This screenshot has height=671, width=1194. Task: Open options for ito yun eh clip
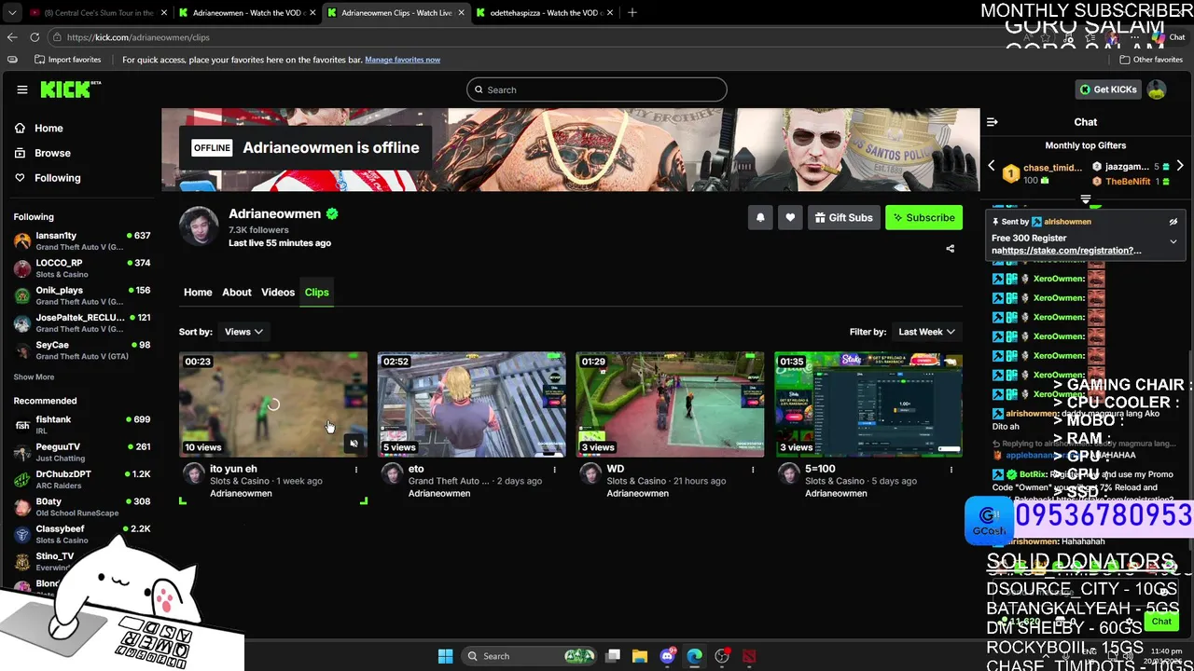click(355, 470)
